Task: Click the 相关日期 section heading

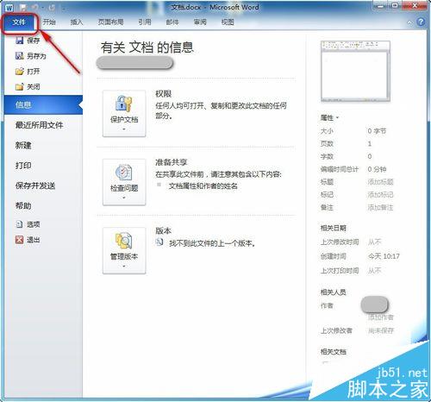Action: (334, 228)
